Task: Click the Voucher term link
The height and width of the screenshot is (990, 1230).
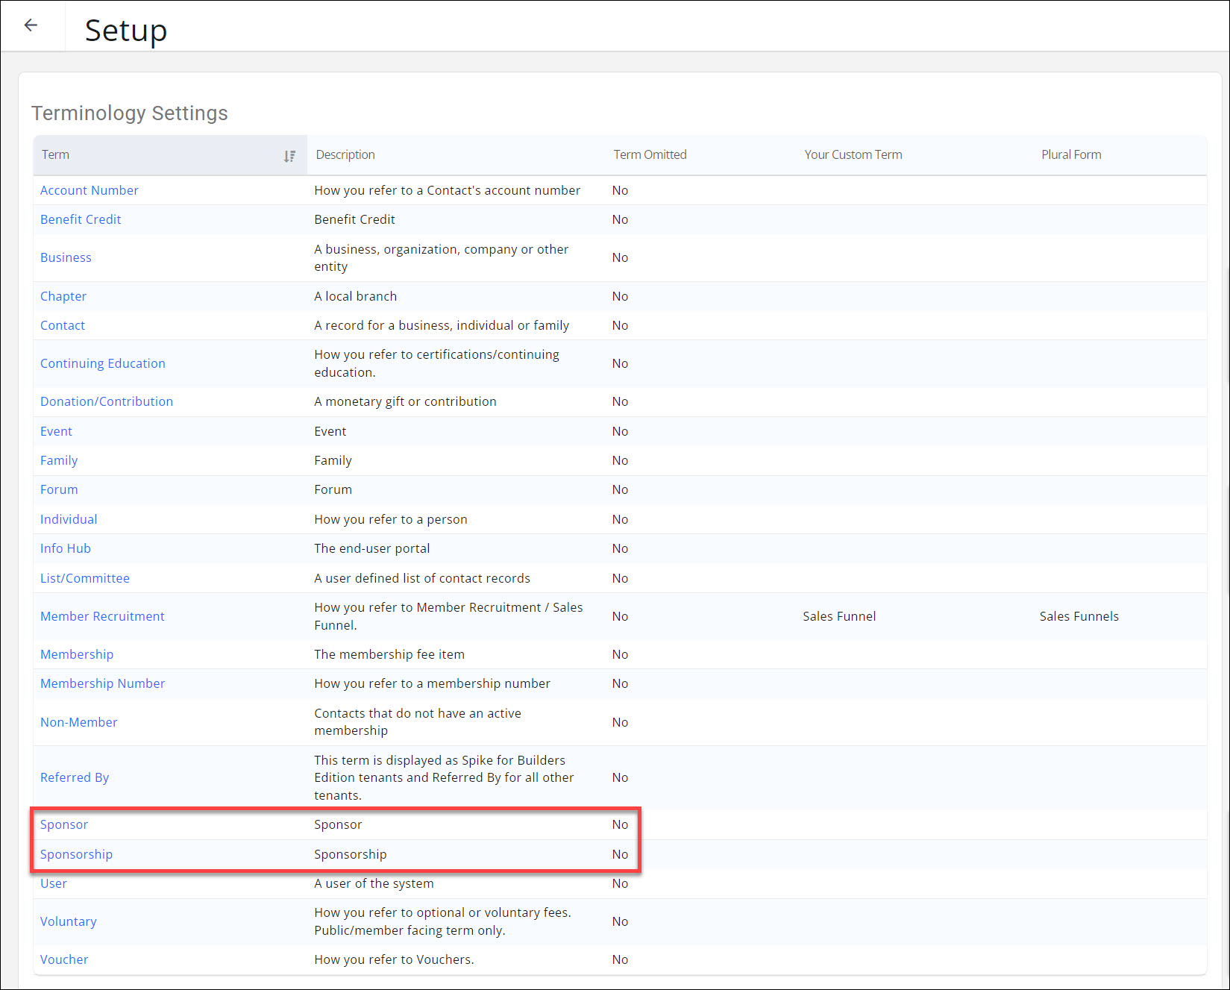Action: (63, 959)
